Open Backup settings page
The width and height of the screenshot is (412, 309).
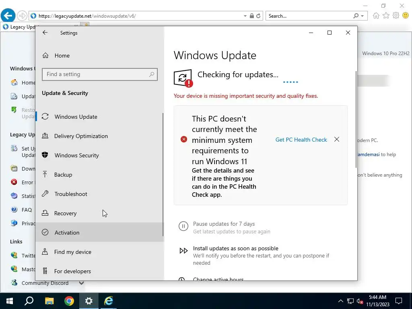click(x=100, y=175)
